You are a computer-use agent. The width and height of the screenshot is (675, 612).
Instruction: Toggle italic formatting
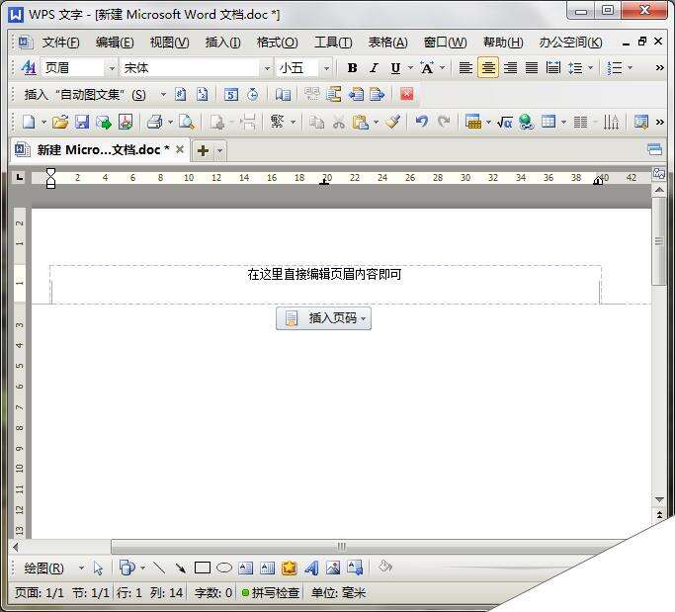[374, 68]
